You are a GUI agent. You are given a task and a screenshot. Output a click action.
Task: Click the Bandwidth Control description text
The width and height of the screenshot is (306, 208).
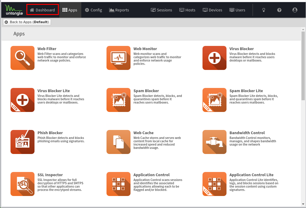click(253, 141)
